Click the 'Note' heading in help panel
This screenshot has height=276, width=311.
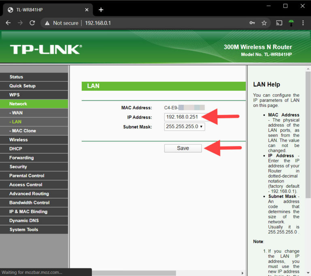coord(258,242)
